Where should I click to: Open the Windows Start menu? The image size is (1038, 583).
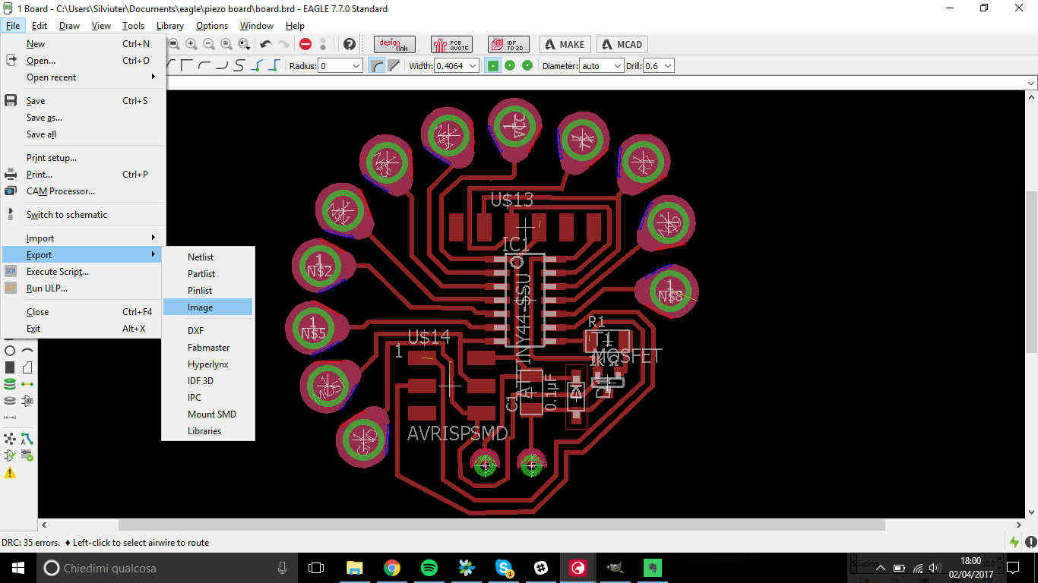click(18, 568)
